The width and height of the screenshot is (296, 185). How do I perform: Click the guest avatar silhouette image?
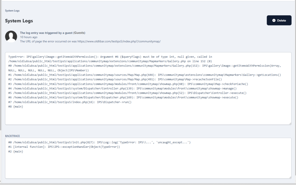[x=11, y=37]
